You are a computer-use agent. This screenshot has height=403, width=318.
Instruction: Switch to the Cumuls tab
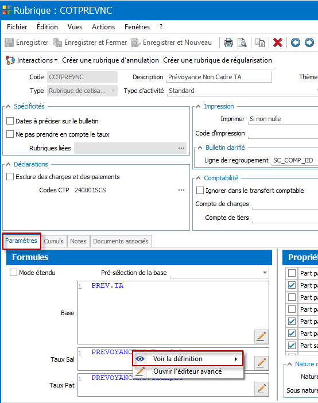[x=53, y=241]
